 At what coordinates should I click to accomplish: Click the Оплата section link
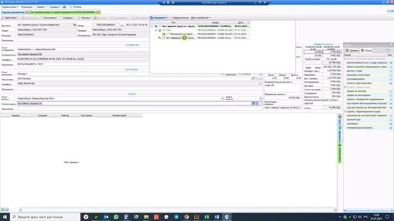click(132, 94)
